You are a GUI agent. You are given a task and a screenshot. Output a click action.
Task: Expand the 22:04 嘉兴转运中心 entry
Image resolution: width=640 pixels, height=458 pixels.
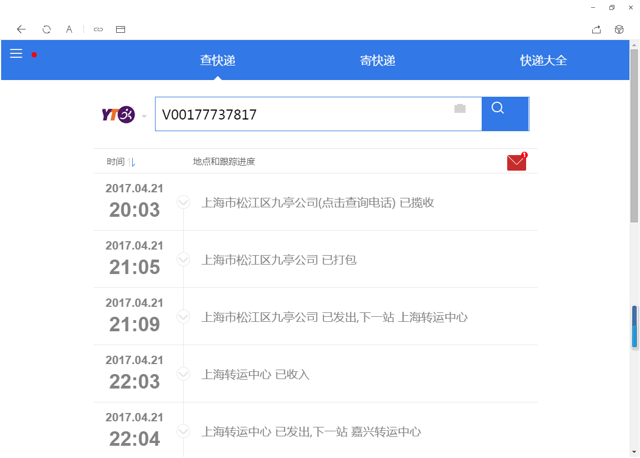(x=183, y=431)
